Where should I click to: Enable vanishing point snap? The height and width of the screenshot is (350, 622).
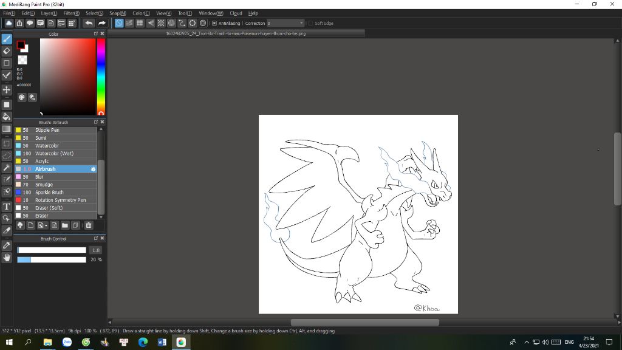[x=151, y=24]
